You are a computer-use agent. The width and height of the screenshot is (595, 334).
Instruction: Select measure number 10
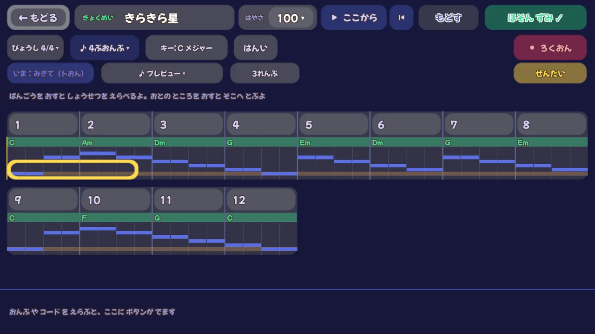(116, 200)
